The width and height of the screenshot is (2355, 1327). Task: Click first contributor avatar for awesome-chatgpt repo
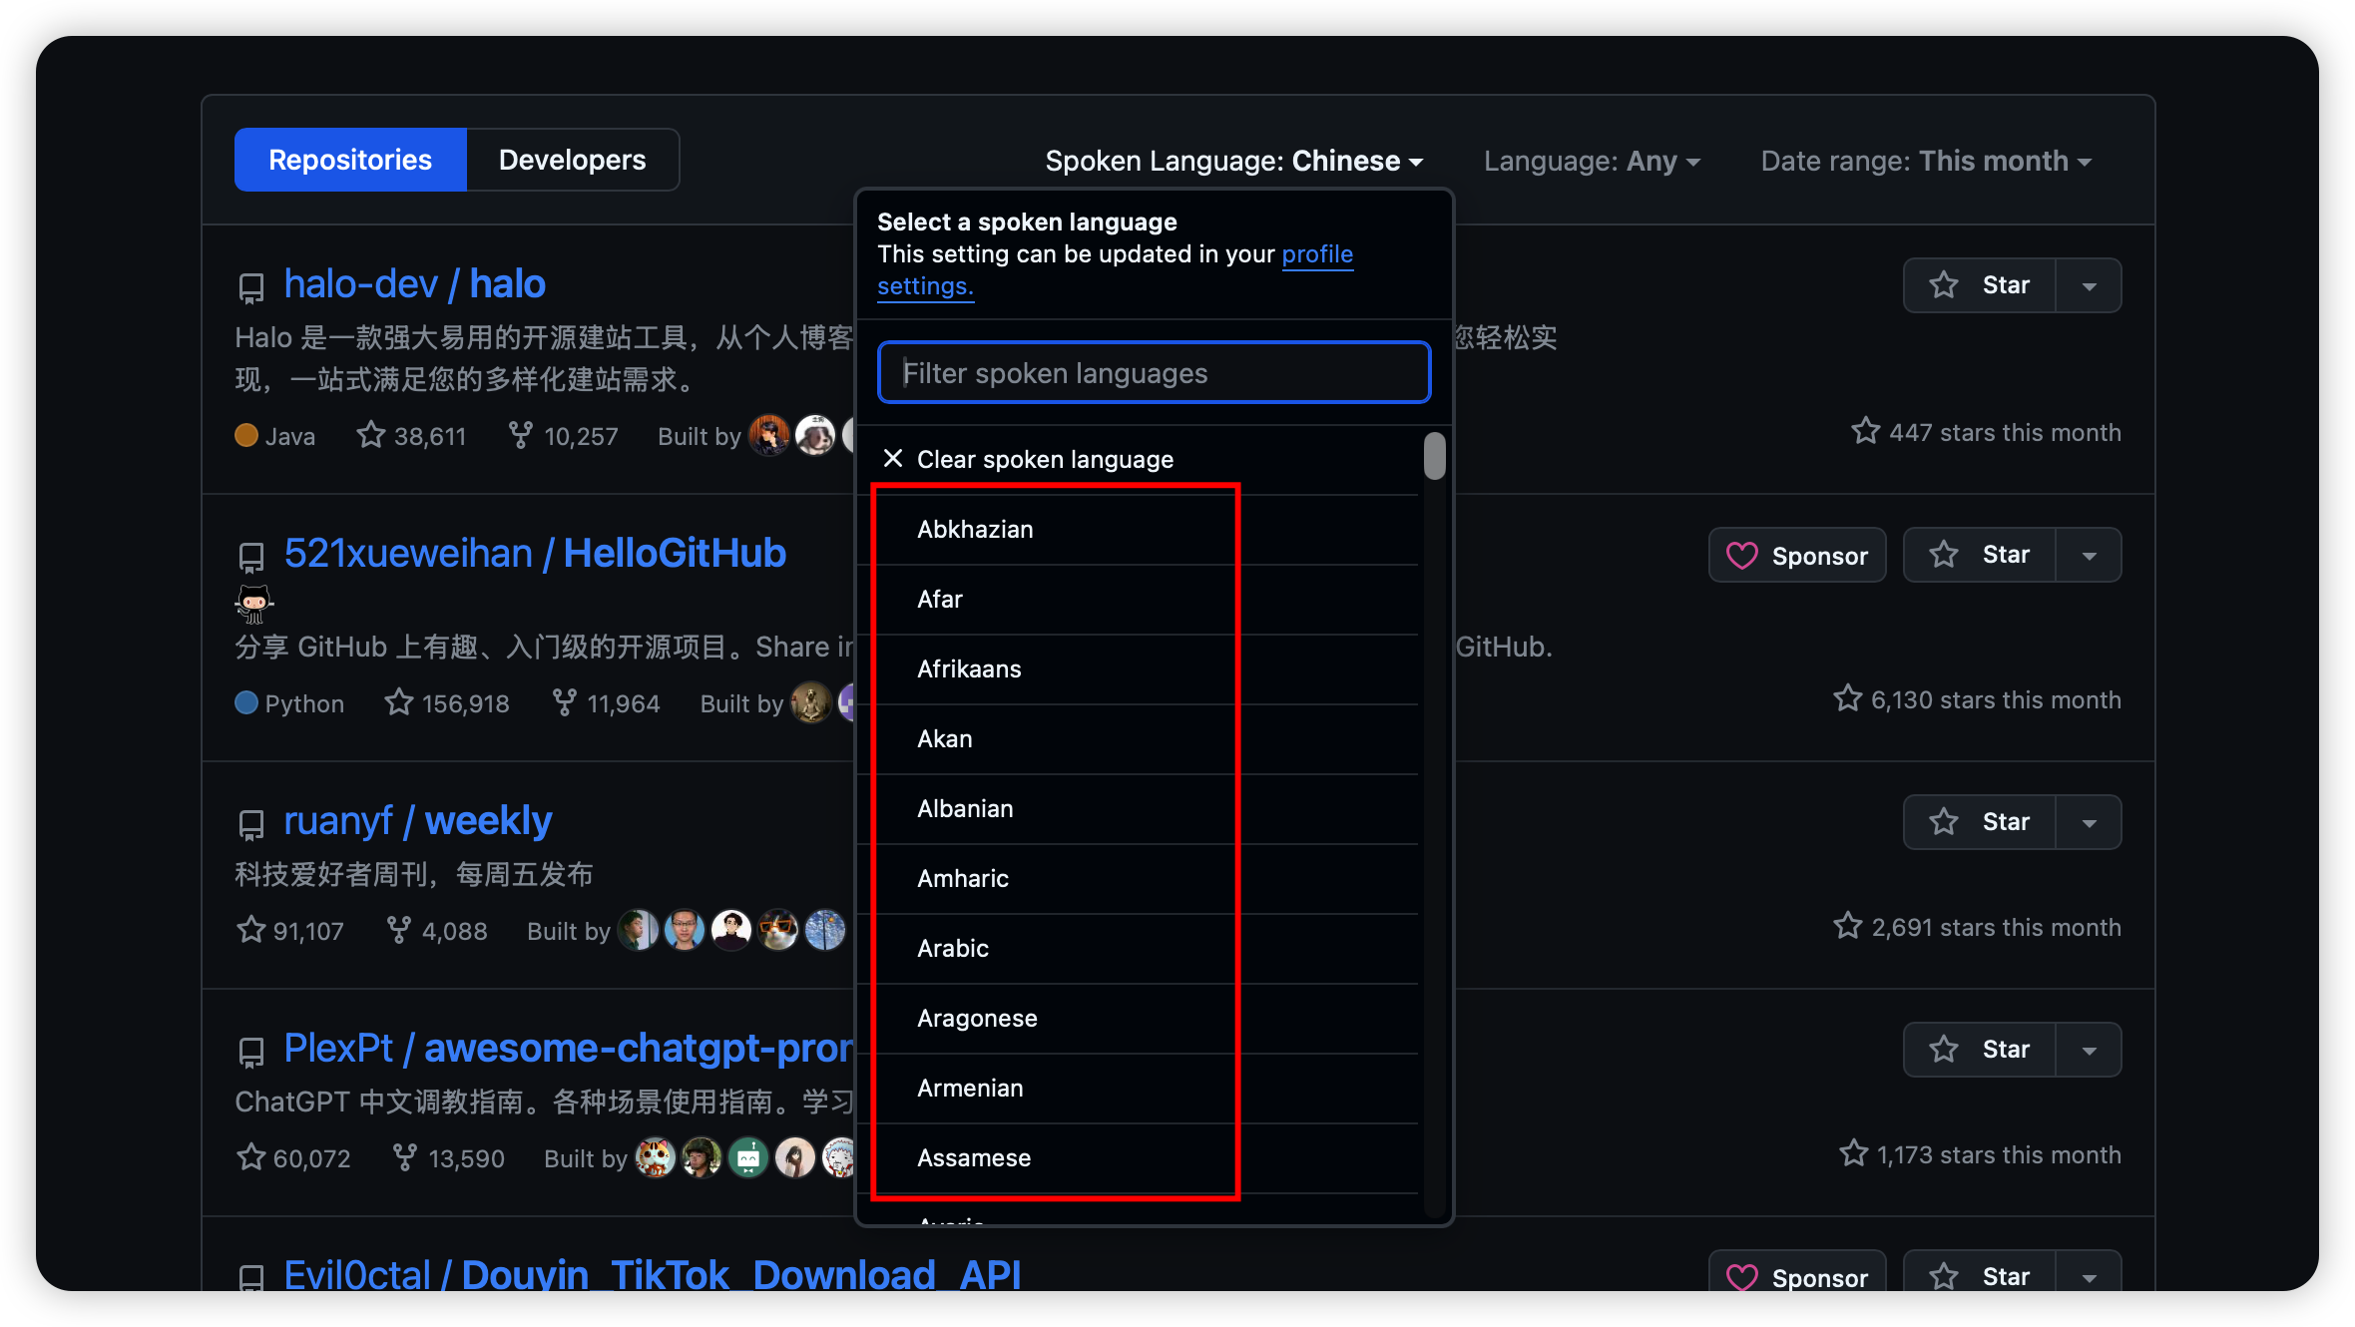(655, 1157)
